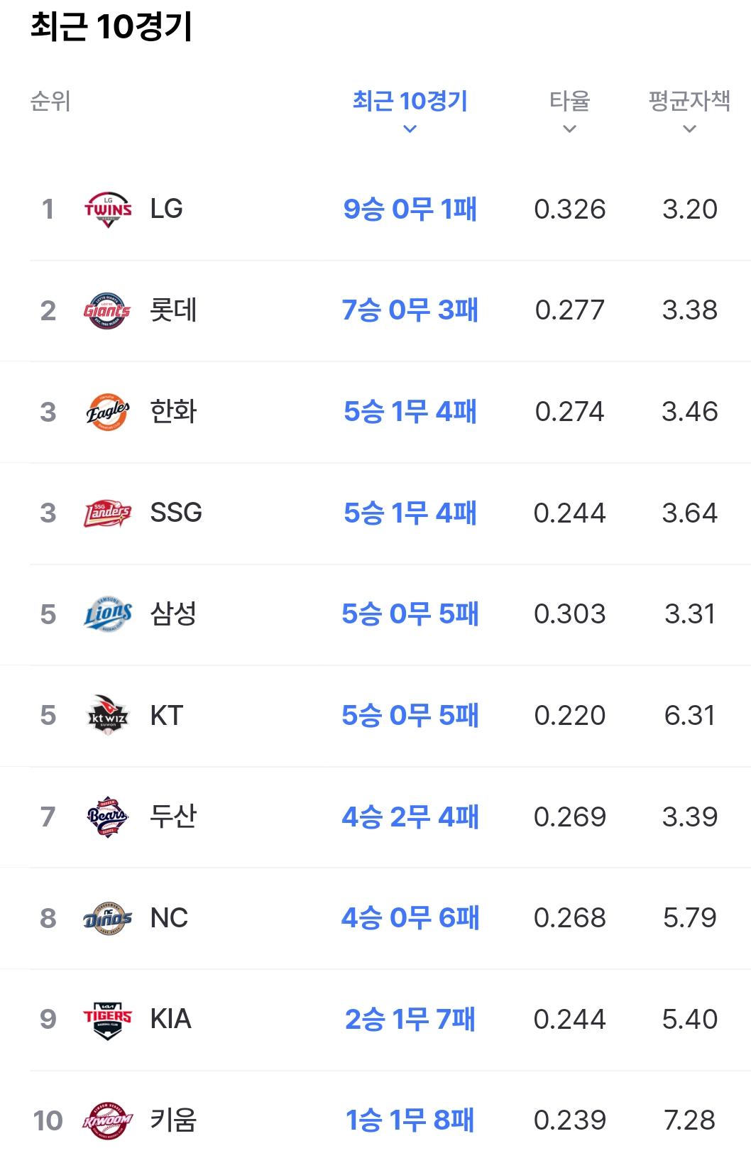Viewport: 751px width, 1168px height.
Task: Sort by the 타율 column header
Action: coord(570,101)
